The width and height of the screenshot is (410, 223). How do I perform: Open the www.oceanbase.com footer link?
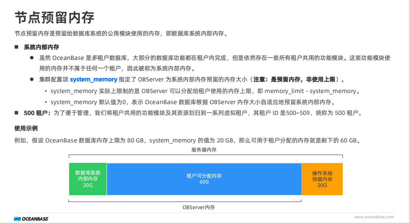coord(374,217)
